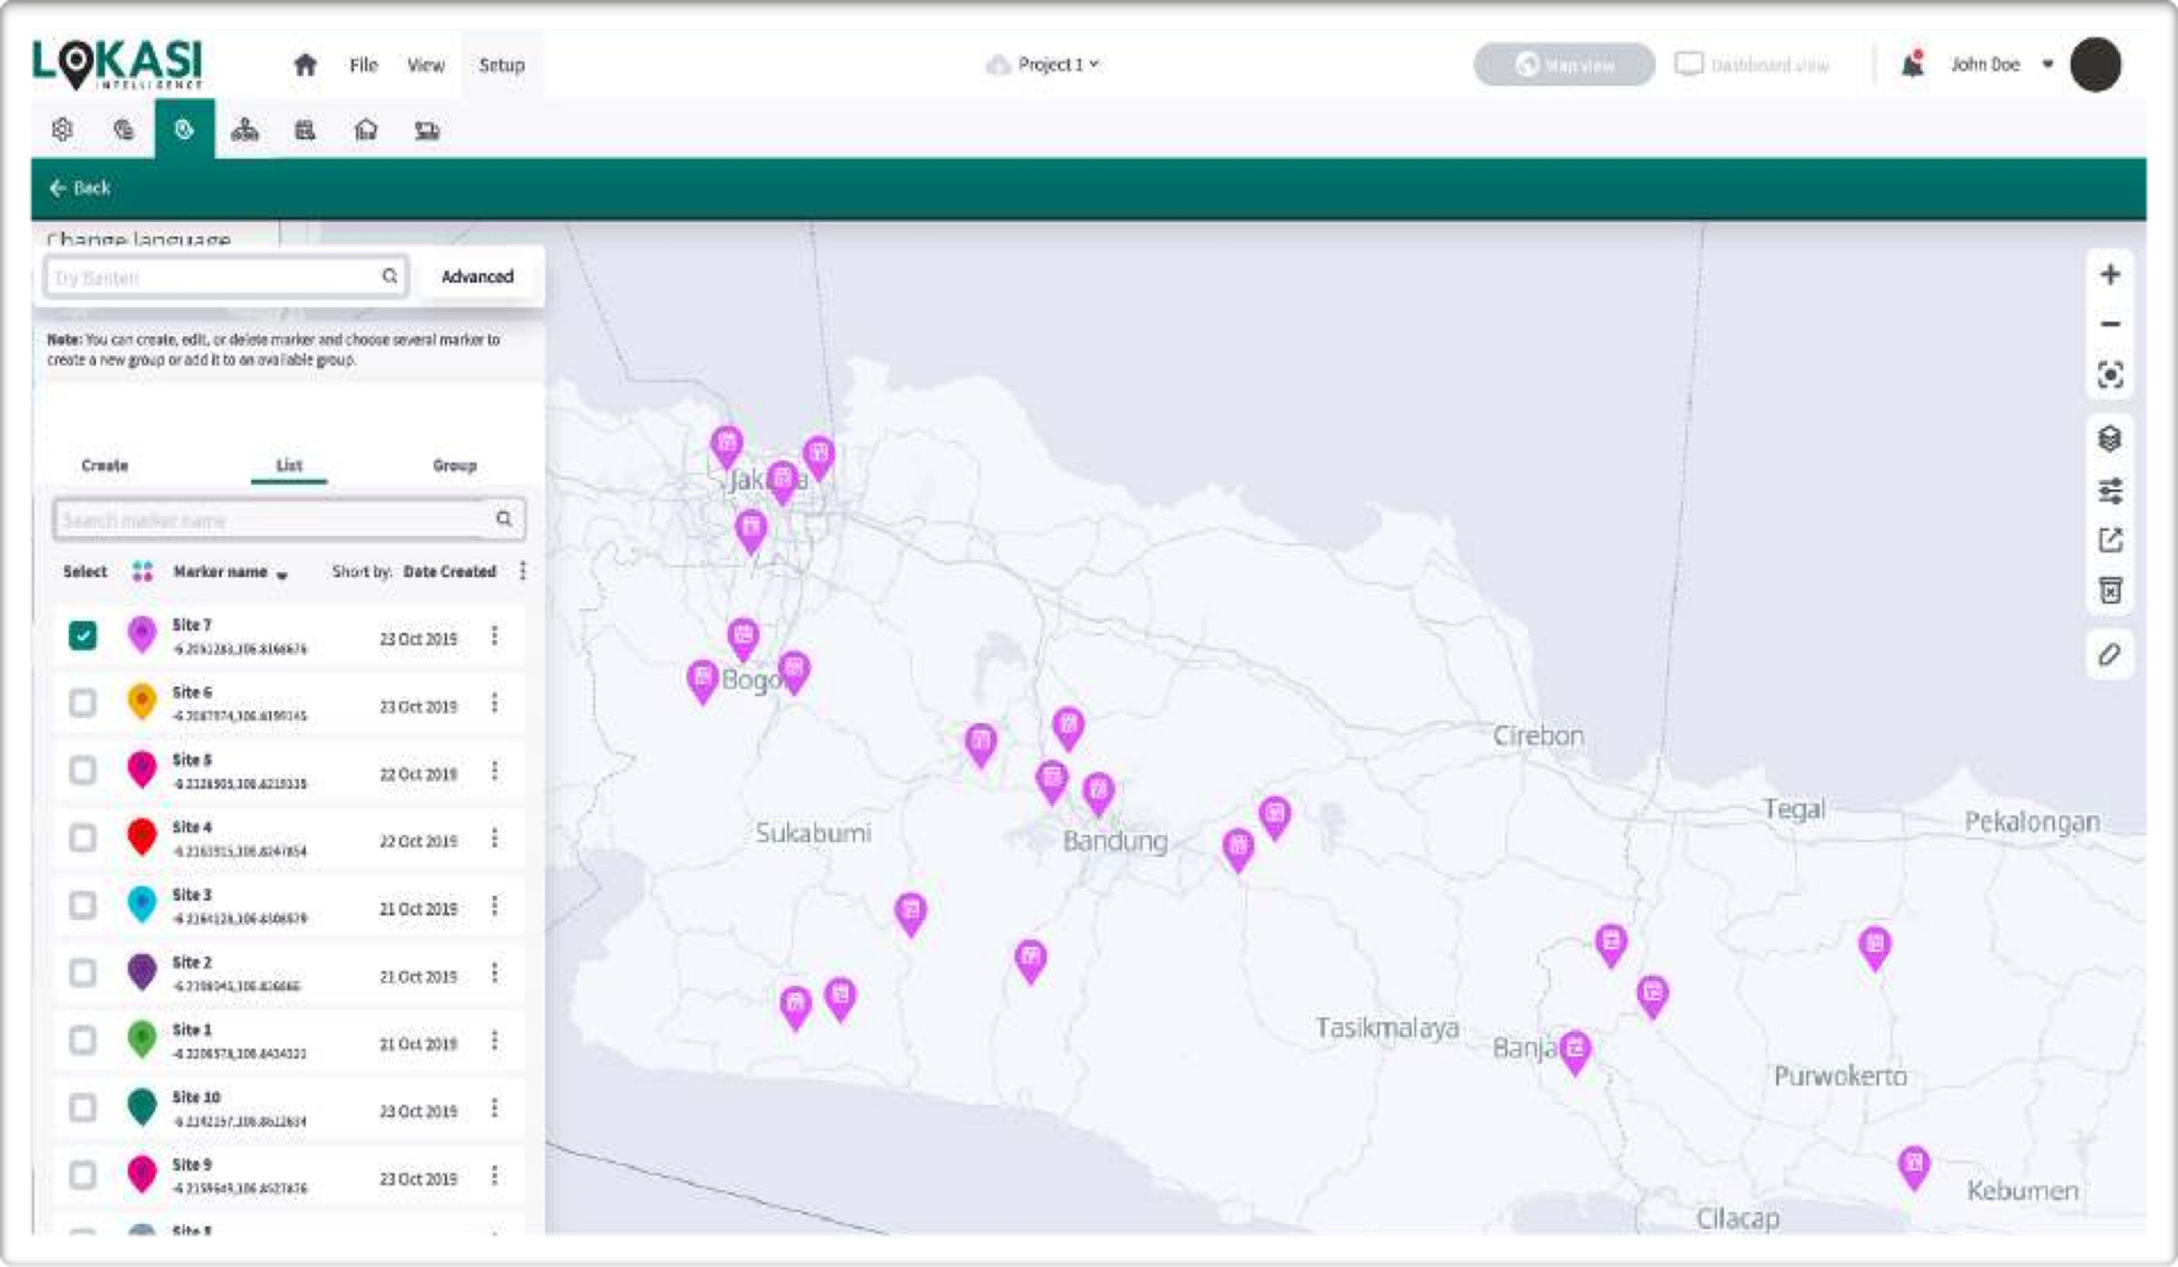
Task: Open the Marker name sort dropdown arrow
Action: (282, 575)
